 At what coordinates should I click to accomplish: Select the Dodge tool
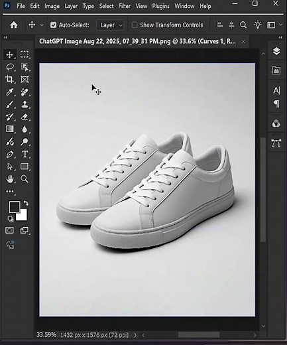[x=25, y=141]
